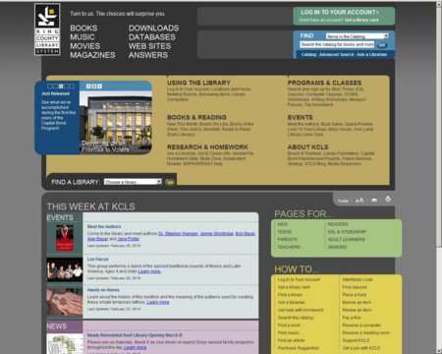This screenshot has width=442, height=354.
Task: Open the DOWNLOADS menu item
Action: point(153,29)
